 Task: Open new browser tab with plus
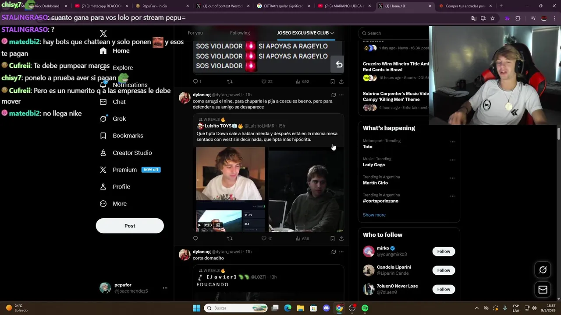(x=501, y=6)
